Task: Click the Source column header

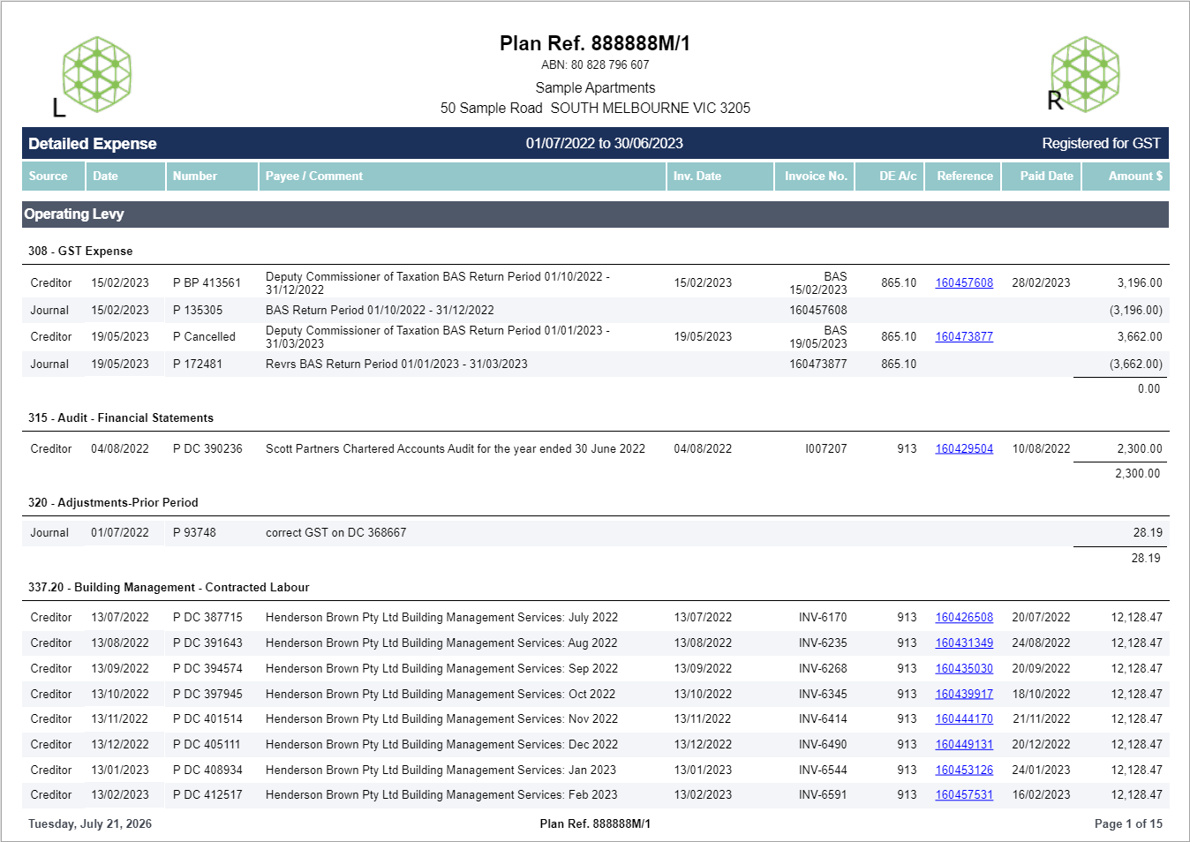Action: 53,177
